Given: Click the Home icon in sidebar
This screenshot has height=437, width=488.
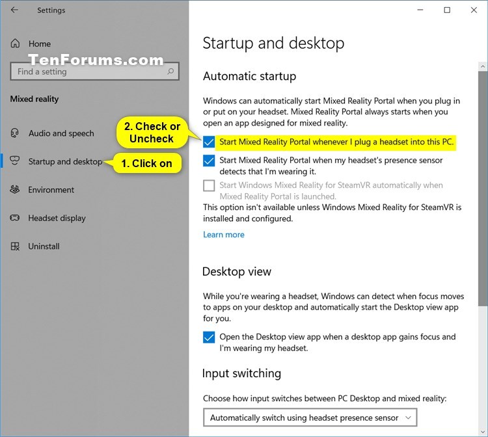Looking at the screenshot, I should point(15,44).
